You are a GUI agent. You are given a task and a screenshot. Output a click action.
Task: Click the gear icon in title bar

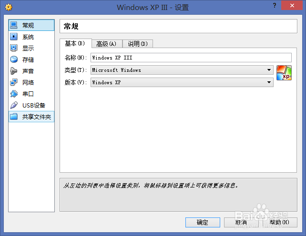pos(9,7)
